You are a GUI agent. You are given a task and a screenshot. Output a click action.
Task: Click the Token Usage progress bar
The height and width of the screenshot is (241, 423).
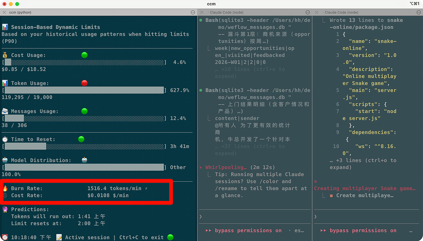tap(84, 90)
